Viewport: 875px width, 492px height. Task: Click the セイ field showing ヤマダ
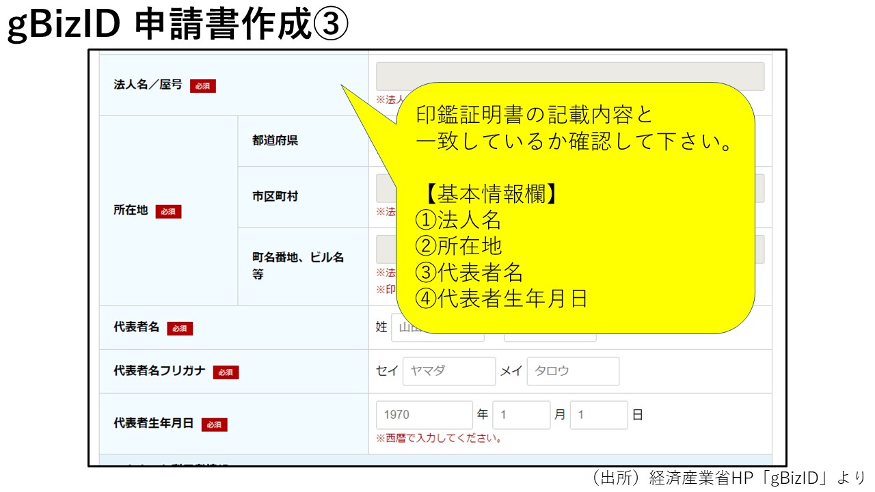tap(448, 371)
